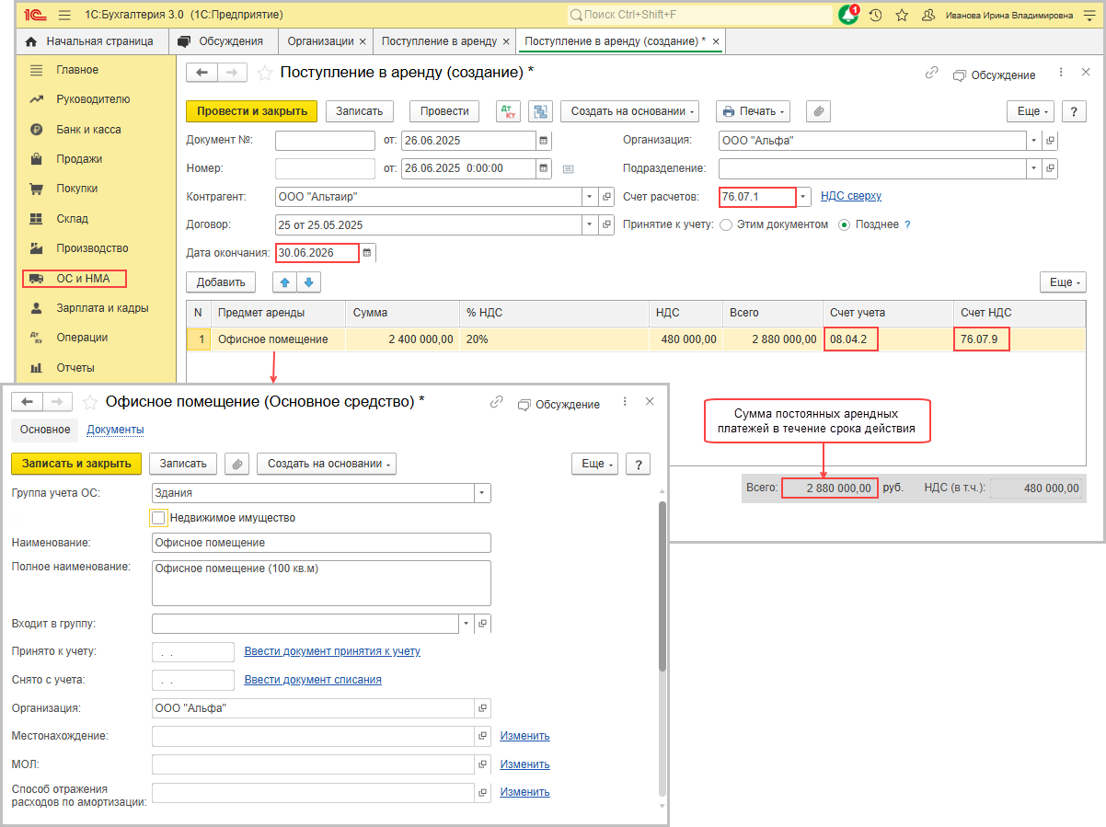Viewport: 1106px width, 827px height.
Task: Click Изменить link next to МОЛ
Action: (x=524, y=764)
